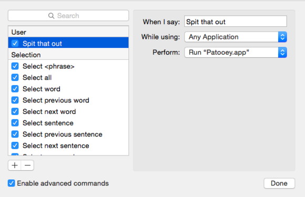Select the 'Select word' command text
The height and width of the screenshot is (197, 305).
[41, 89]
